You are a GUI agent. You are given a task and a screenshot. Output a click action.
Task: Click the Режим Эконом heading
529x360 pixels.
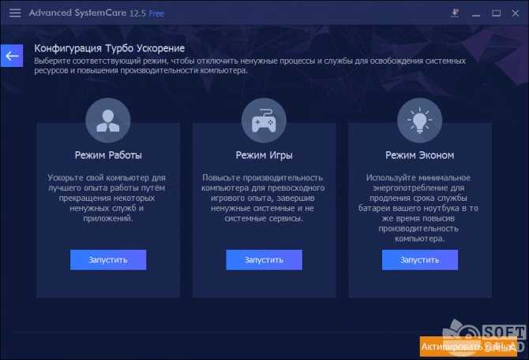coord(420,155)
